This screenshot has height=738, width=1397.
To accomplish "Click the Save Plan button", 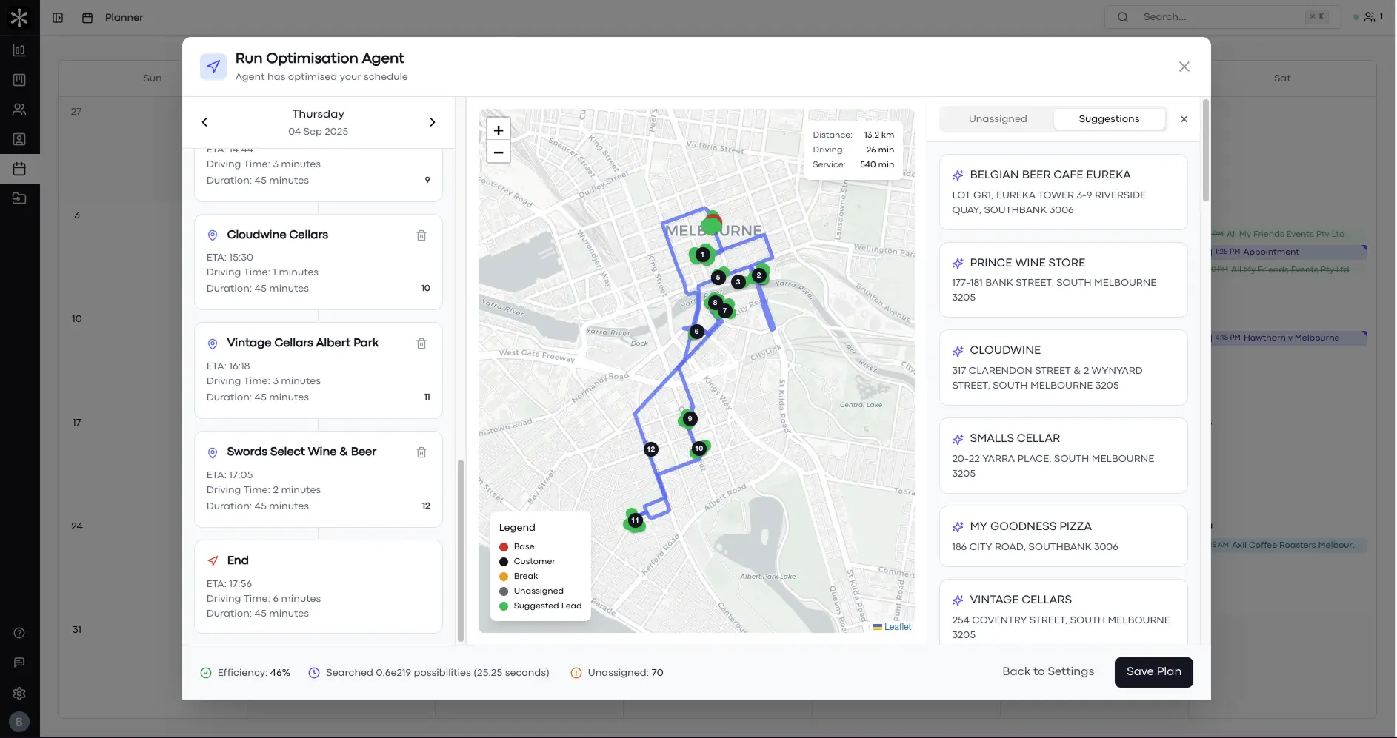I will click(1153, 672).
